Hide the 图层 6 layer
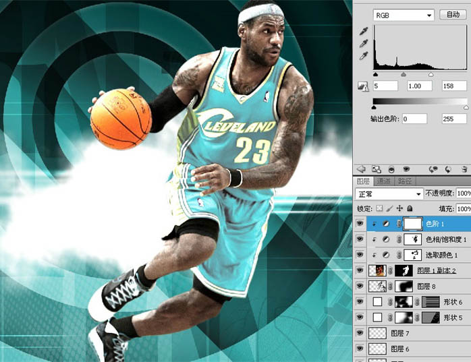Image resolution: width=471 pixels, height=362 pixels. 360,349
